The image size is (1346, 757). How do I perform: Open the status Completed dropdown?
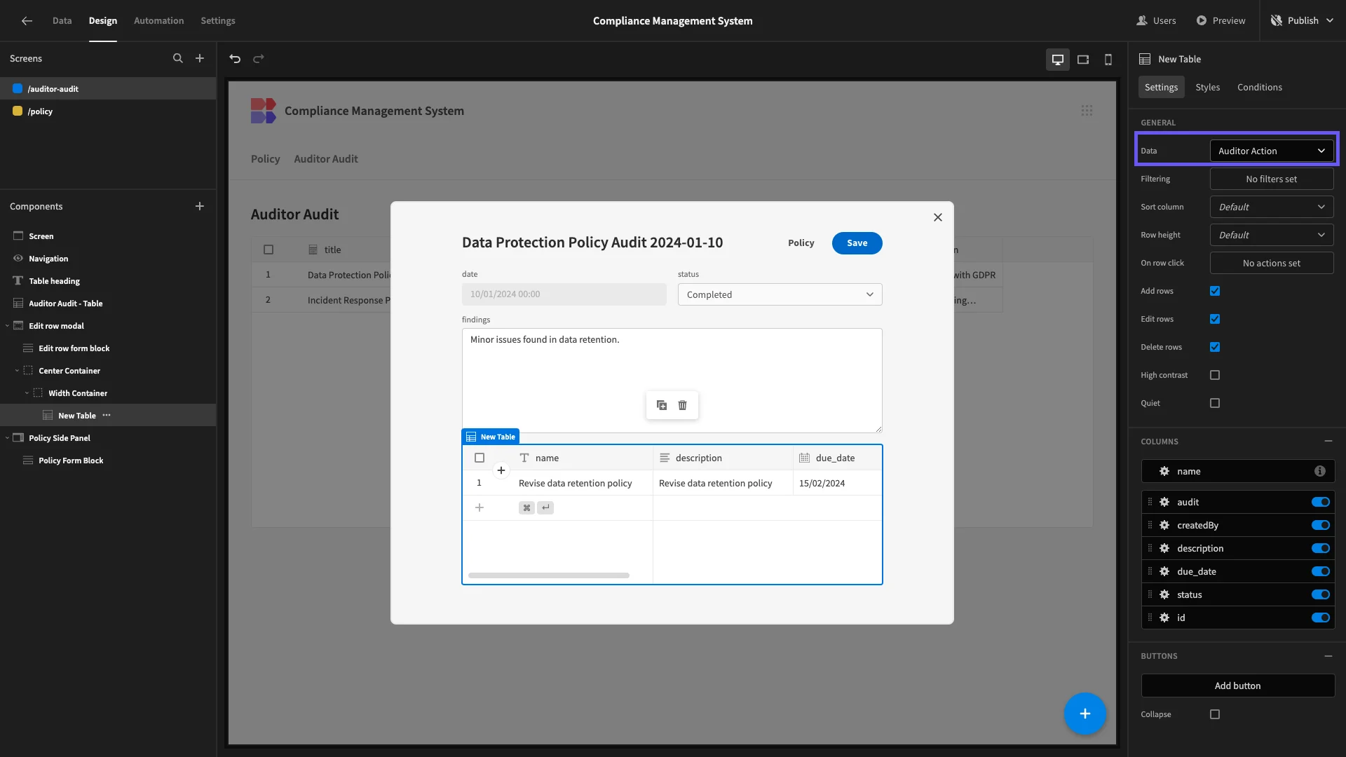pos(780,294)
